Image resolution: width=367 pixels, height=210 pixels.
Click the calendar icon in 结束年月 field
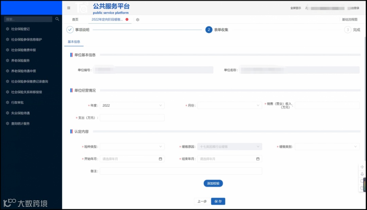[x=258, y=159]
